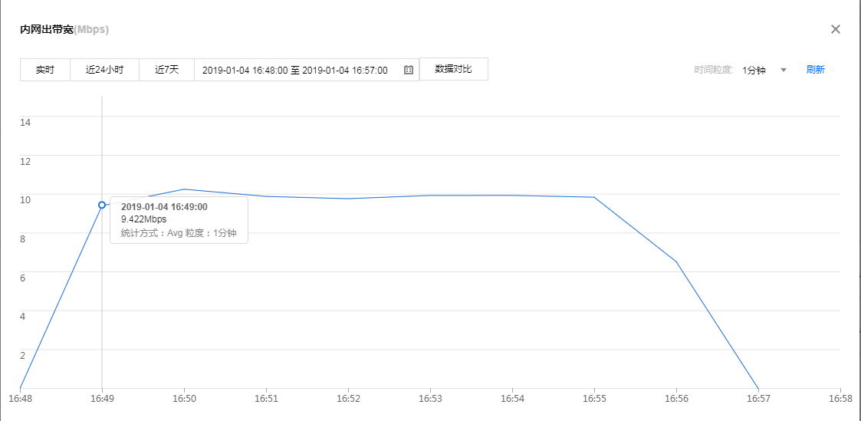The image size is (861, 421).
Task: Click the line point at 16:56
Action: point(676,261)
